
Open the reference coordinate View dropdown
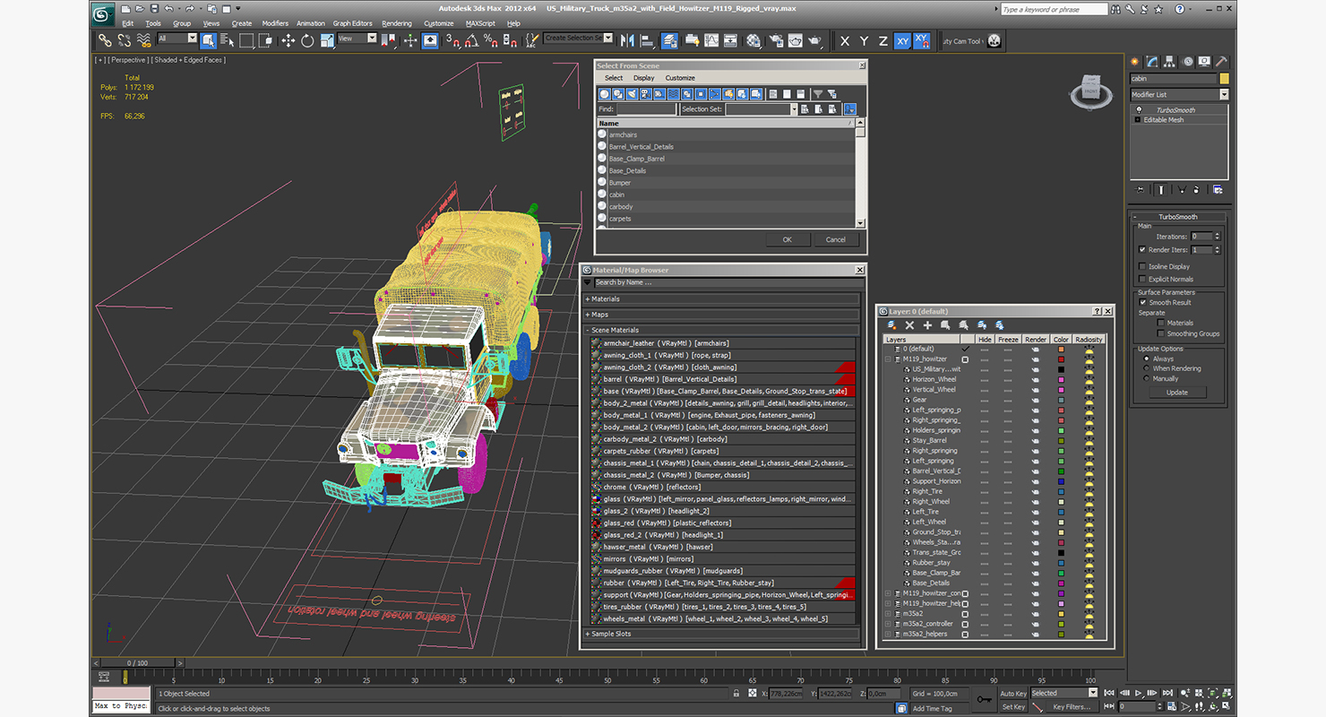(x=357, y=39)
